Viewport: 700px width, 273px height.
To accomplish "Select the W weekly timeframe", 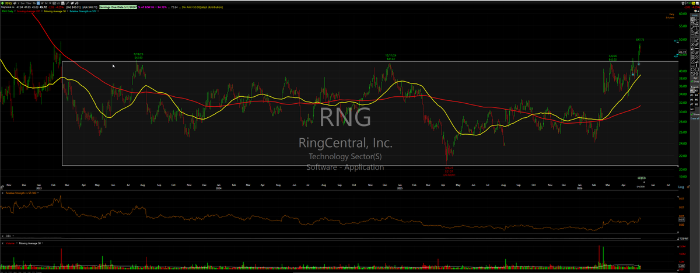I will click(42, 3).
